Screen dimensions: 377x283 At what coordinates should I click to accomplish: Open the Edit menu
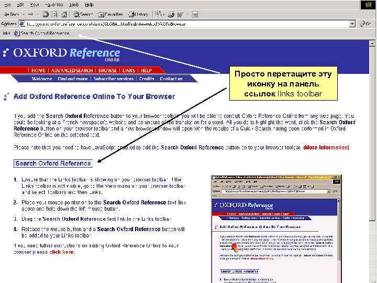coord(20,5)
